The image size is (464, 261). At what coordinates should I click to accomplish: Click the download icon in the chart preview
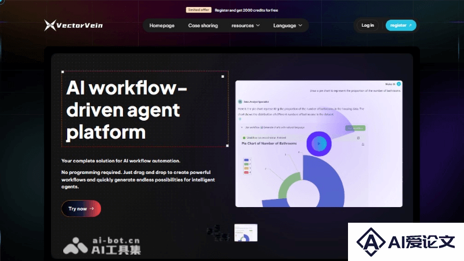[x=363, y=144]
